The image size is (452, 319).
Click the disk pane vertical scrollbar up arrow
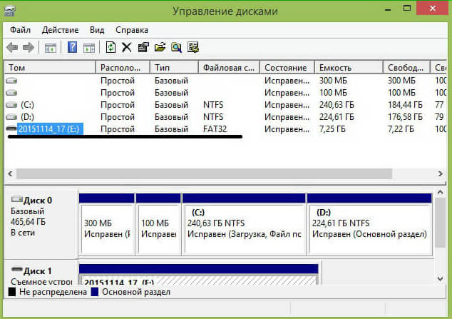click(440, 192)
